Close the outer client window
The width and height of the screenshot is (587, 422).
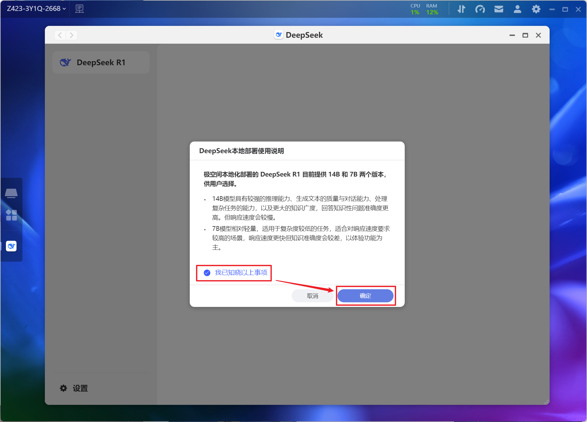[578, 9]
